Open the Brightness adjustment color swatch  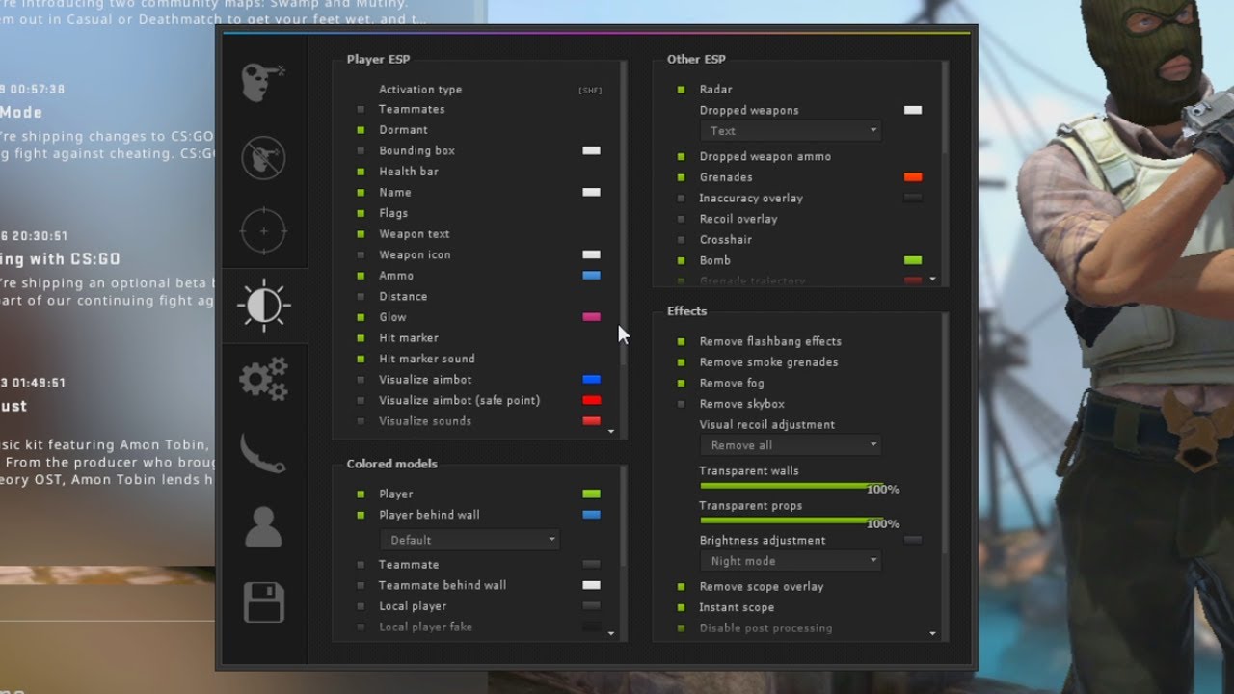coord(913,541)
